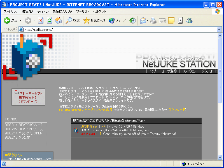Click the address bar URL field
This screenshot has width=224, height=168.
[120, 29]
